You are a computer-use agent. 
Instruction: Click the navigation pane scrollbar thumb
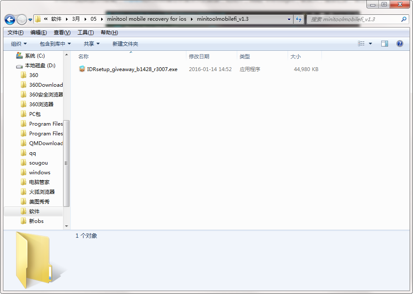tap(67, 163)
